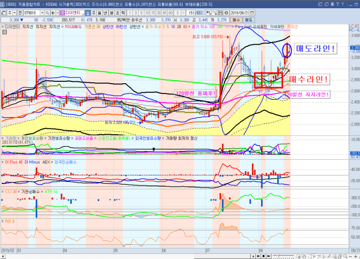
Task: Click the 디이엔티 stock name label
Action: point(73,13)
